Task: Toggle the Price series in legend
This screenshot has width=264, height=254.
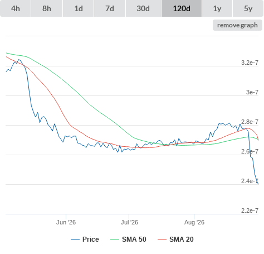Action: coord(91,239)
